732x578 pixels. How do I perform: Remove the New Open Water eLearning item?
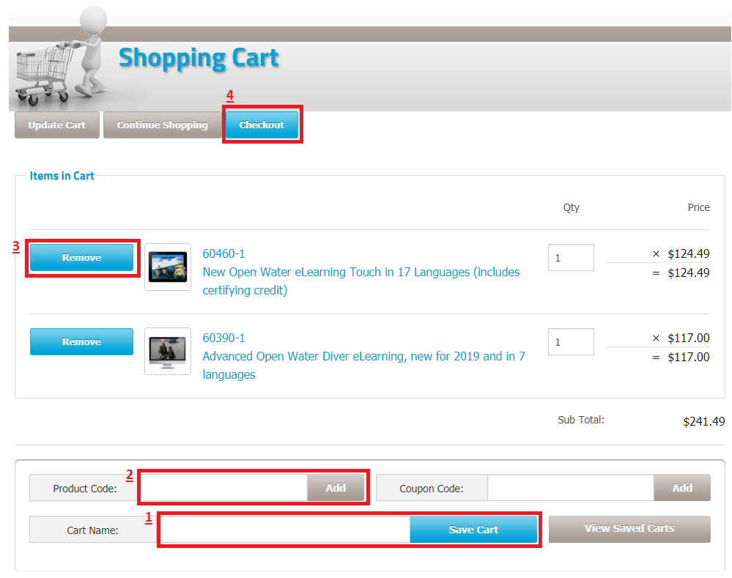(x=81, y=258)
